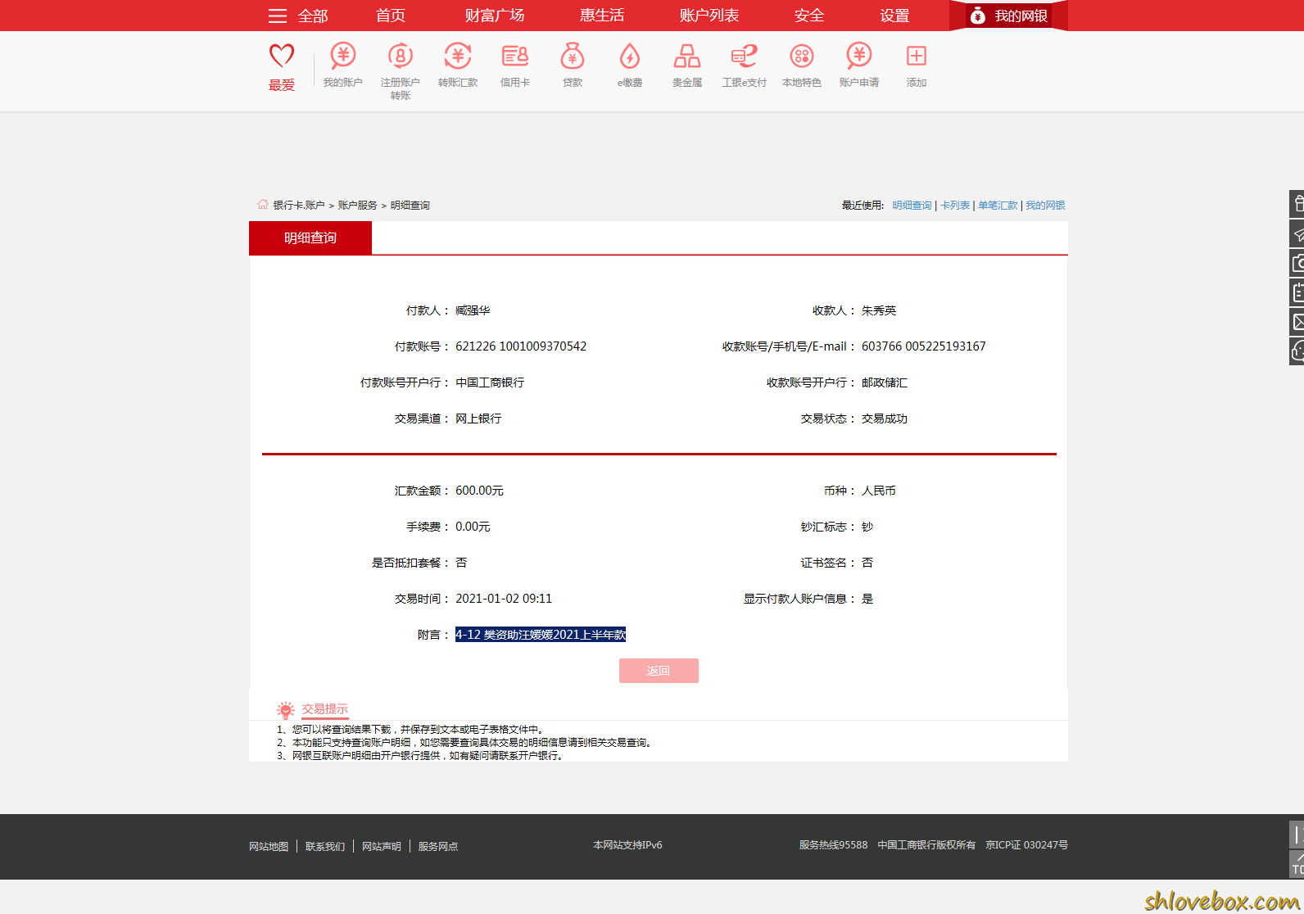Open the 注册账户转账 icon
This screenshot has width=1304, height=914.
pyautogui.click(x=401, y=56)
